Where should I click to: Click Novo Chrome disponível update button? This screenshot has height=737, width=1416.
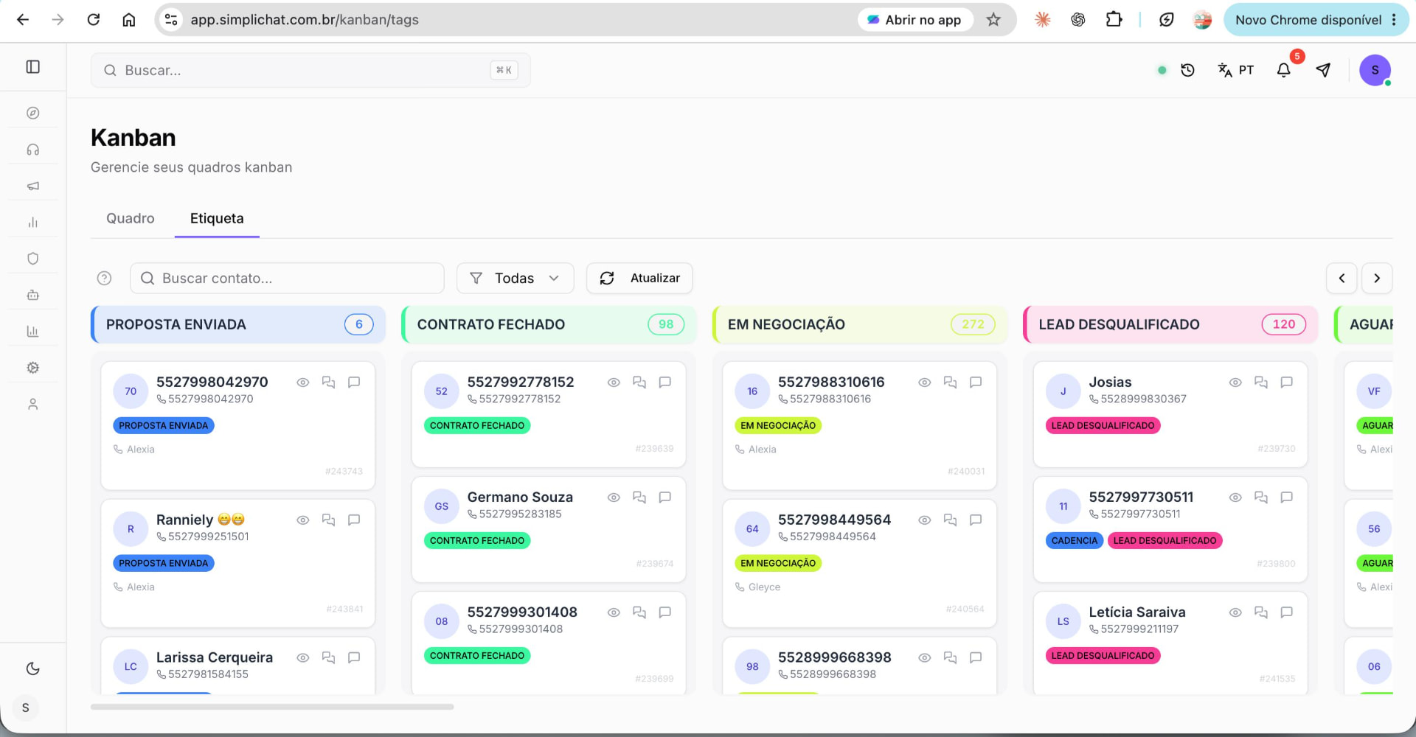click(1316, 20)
